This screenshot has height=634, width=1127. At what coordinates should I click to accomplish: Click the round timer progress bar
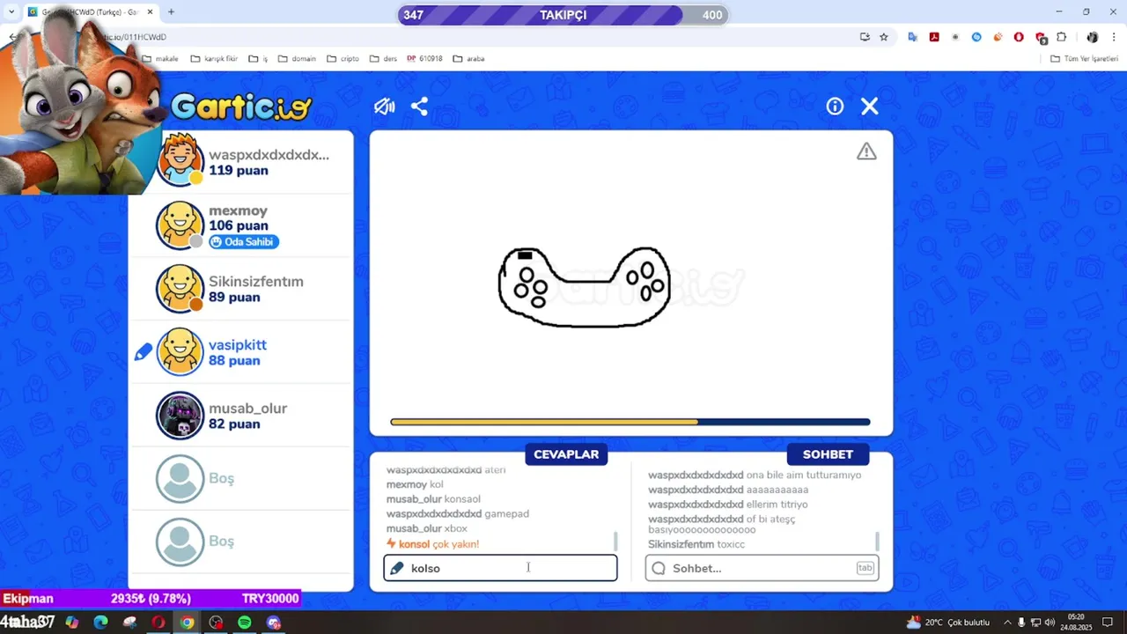pyautogui.click(x=630, y=423)
